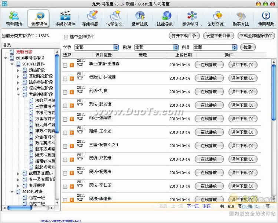This screenshot has width=278, height=223.
Task: Open the 学校 dropdown
Action: (97, 47)
